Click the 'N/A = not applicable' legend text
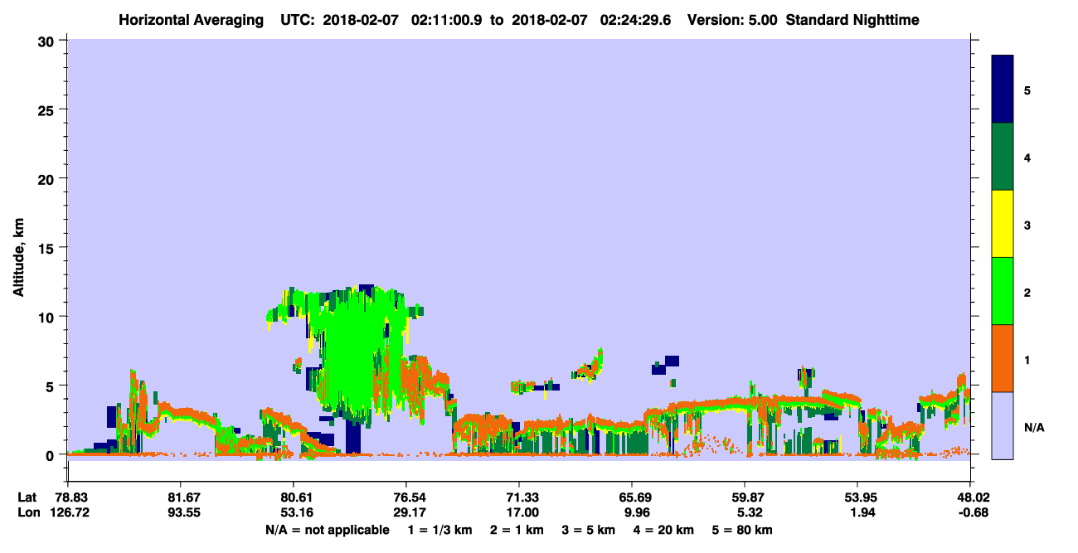1078x553 pixels. (x=328, y=531)
